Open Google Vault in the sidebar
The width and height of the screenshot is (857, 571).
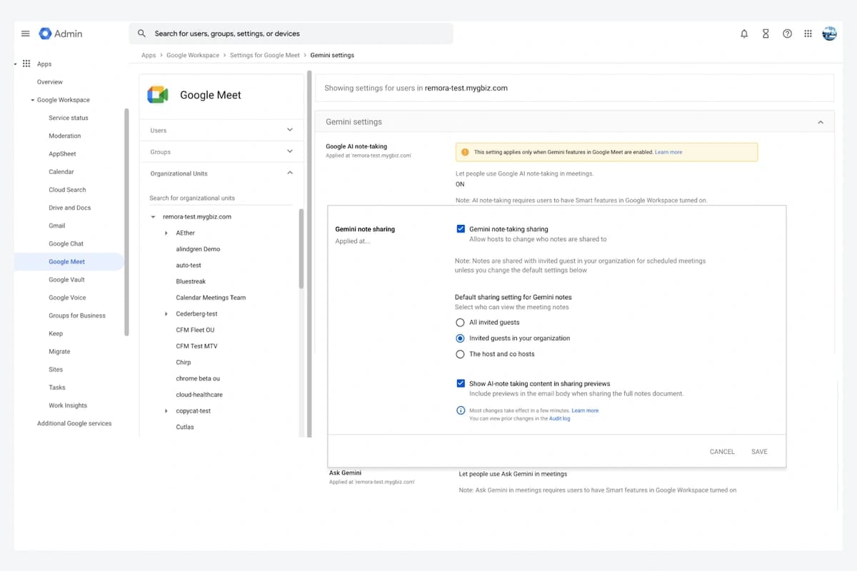[x=66, y=280]
